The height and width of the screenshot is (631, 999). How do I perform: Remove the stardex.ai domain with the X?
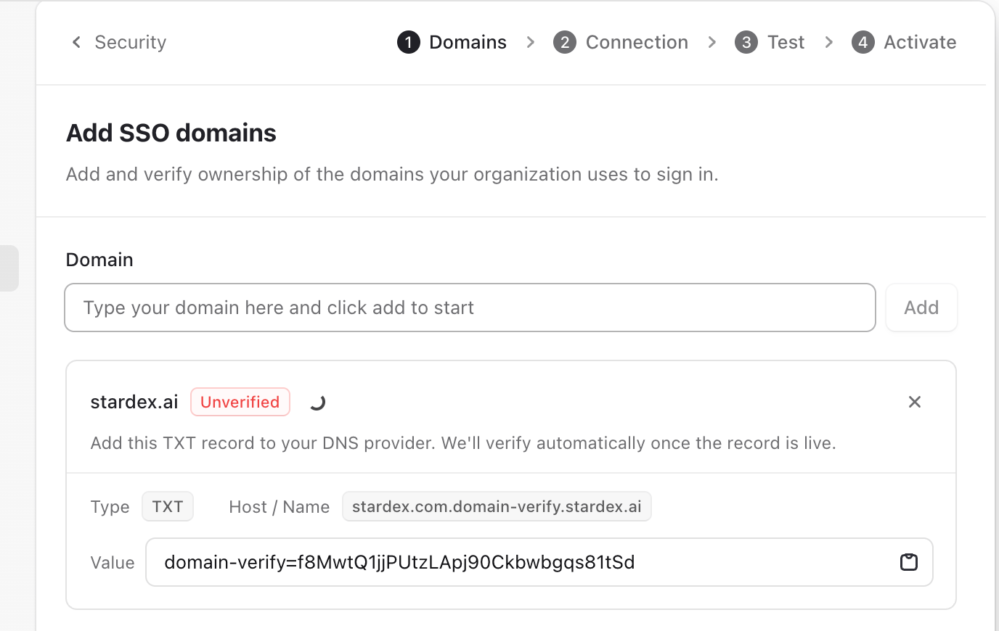tap(915, 402)
